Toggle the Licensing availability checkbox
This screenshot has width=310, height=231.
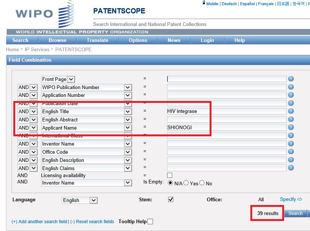[170, 175]
